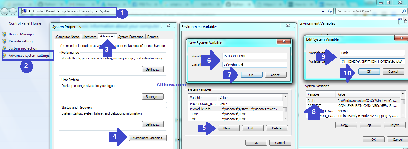This screenshot has height=149, width=408.
Task: Click the Environment Variables... button
Action: (x=148, y=138)
